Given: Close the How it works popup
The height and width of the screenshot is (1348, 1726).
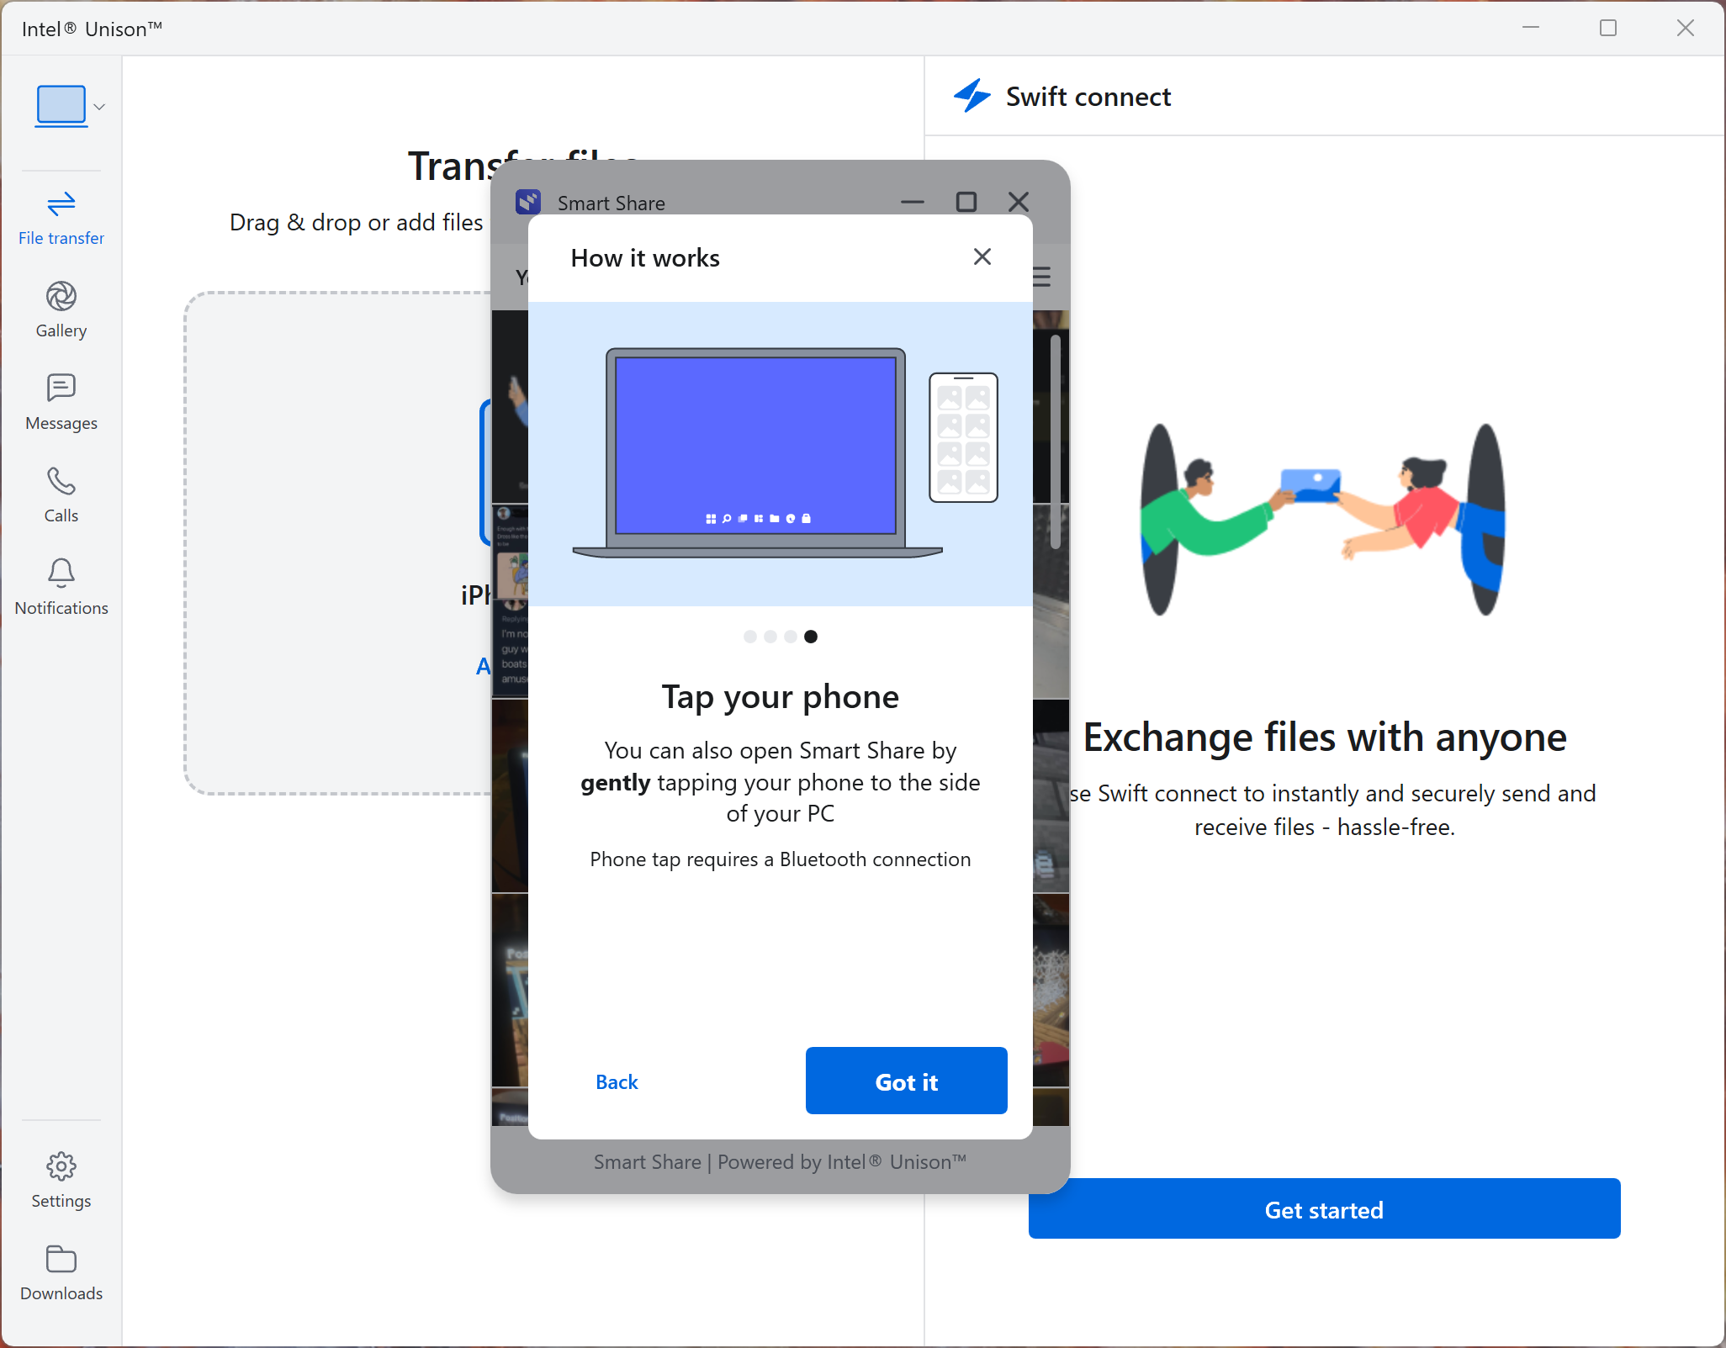Looking at the screenshot, I should (x=982, y=255).
